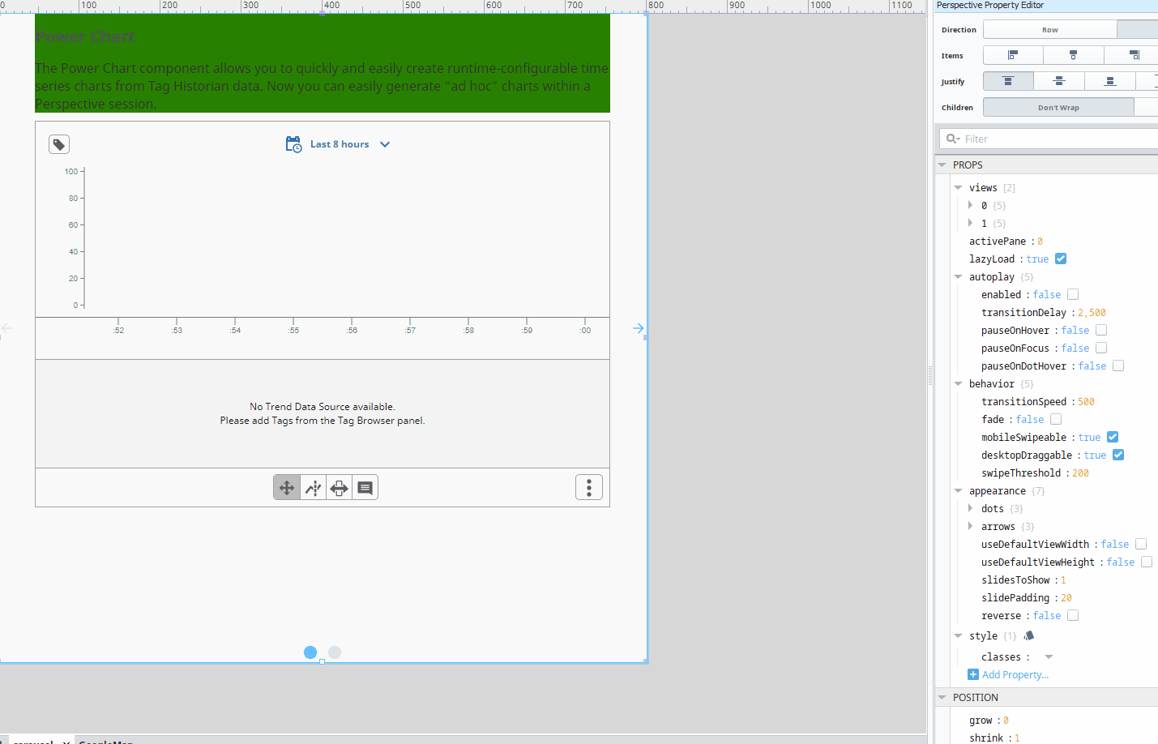1158x744 pixels.
Task: Edit the slidesToShow value
Action: click(1063, 579)
